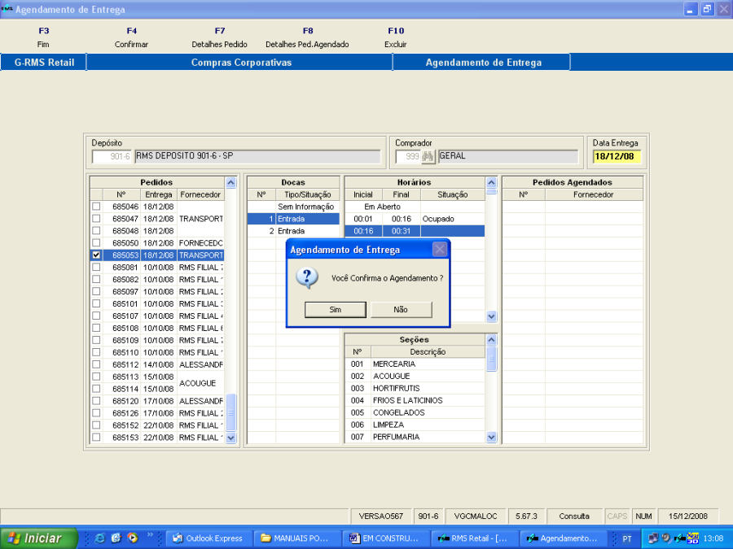
Task: Click the Data Entrega date field
Action: coord(615,156)
